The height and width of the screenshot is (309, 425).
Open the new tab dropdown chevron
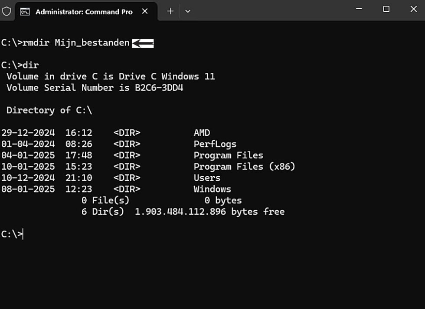pos(187,11)
